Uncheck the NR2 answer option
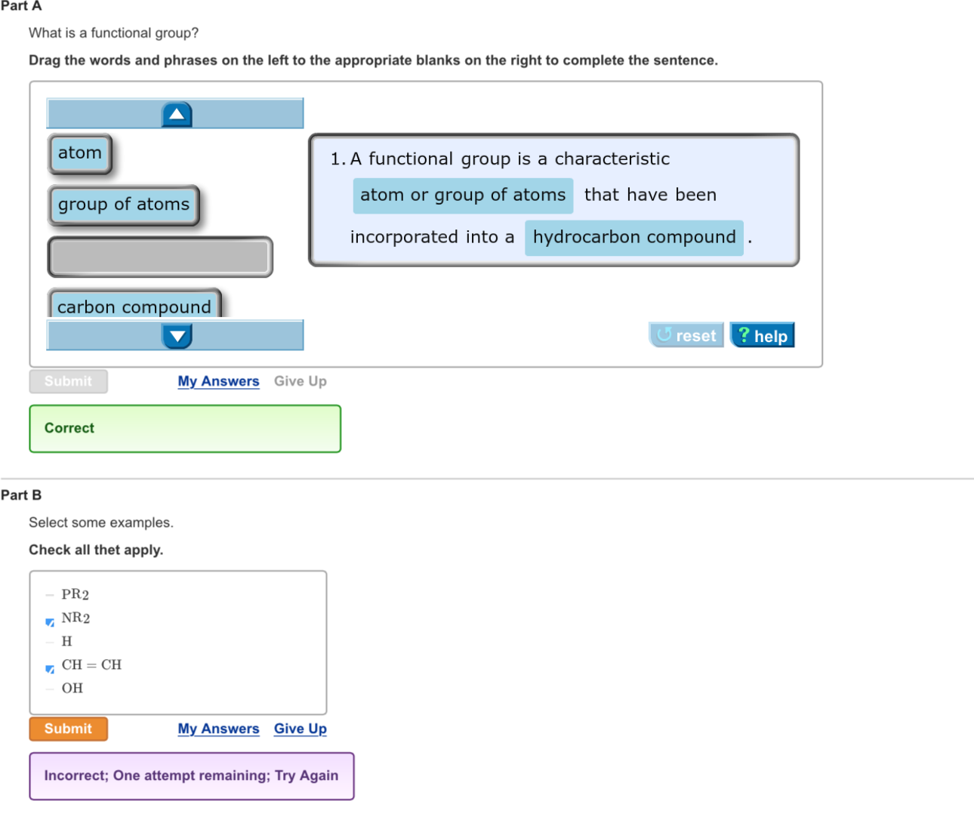 49,621
